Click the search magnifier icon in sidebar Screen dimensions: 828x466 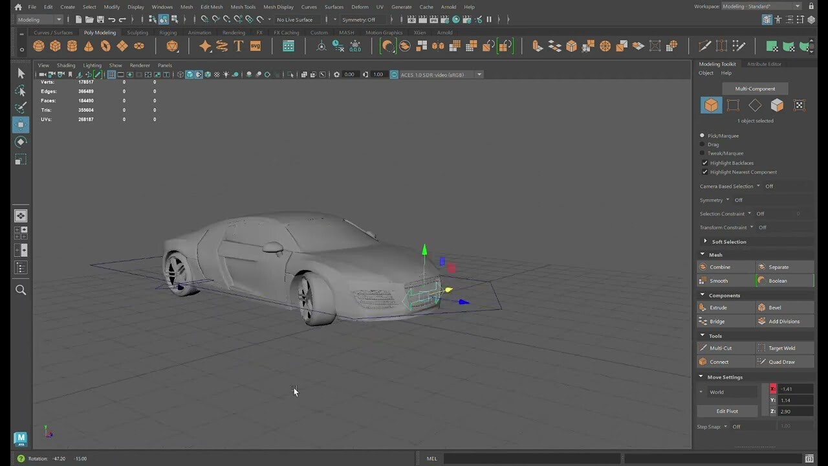point(21,290)
